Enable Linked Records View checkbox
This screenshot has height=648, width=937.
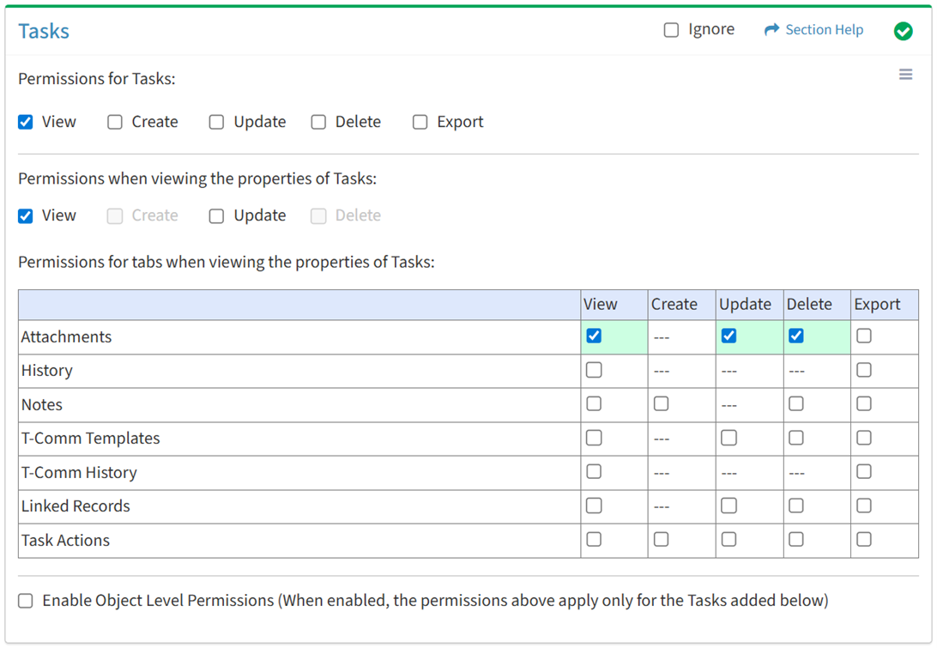tap(594, 506)
